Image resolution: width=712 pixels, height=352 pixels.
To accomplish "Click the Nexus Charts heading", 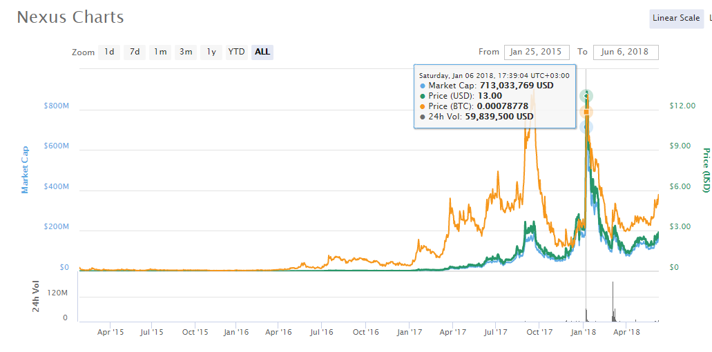I will tap(70, 17).
